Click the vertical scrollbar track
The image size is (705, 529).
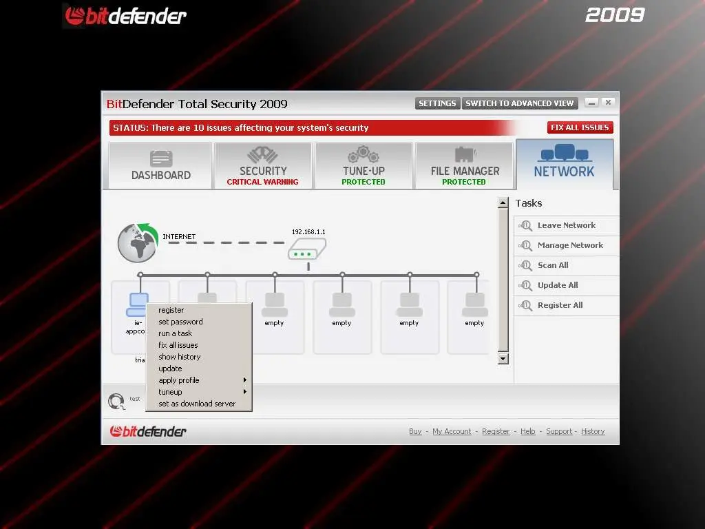click(503, 280)
